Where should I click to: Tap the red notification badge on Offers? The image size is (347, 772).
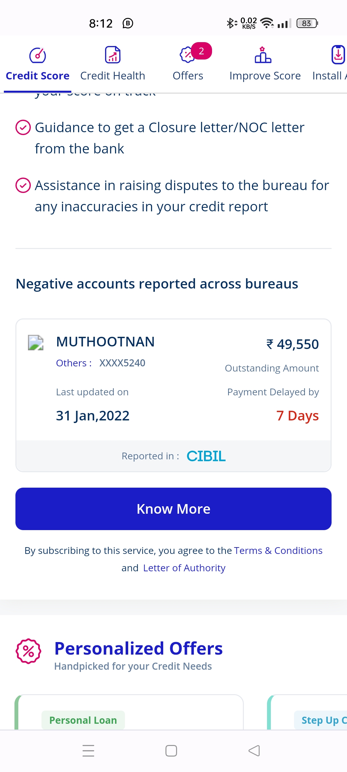pyautogui.click(x=201, y=51)
